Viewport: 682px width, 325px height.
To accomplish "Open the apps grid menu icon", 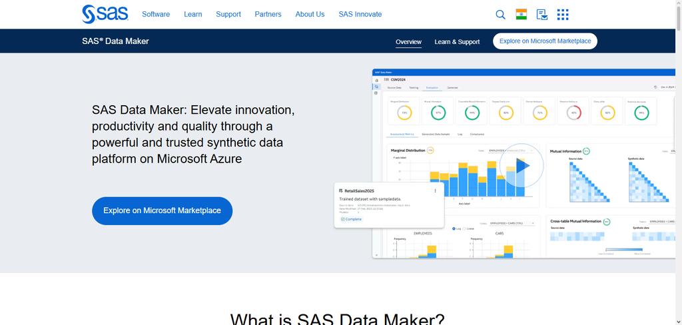I will (x=563, y=15).
